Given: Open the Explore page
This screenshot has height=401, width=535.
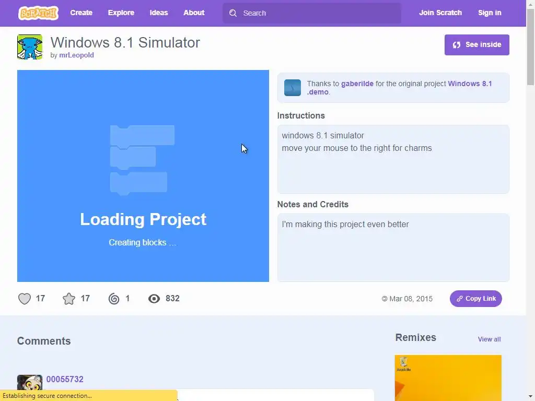Looking at the screenshot, I should (121, 13).
